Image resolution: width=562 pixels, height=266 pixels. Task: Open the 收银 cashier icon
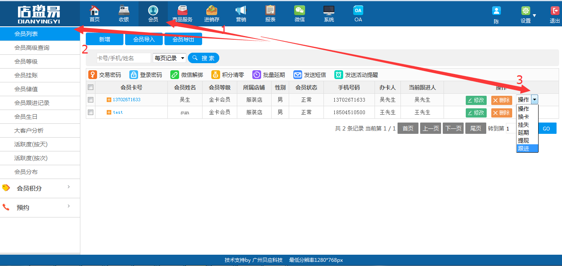(x=124, y=10)
